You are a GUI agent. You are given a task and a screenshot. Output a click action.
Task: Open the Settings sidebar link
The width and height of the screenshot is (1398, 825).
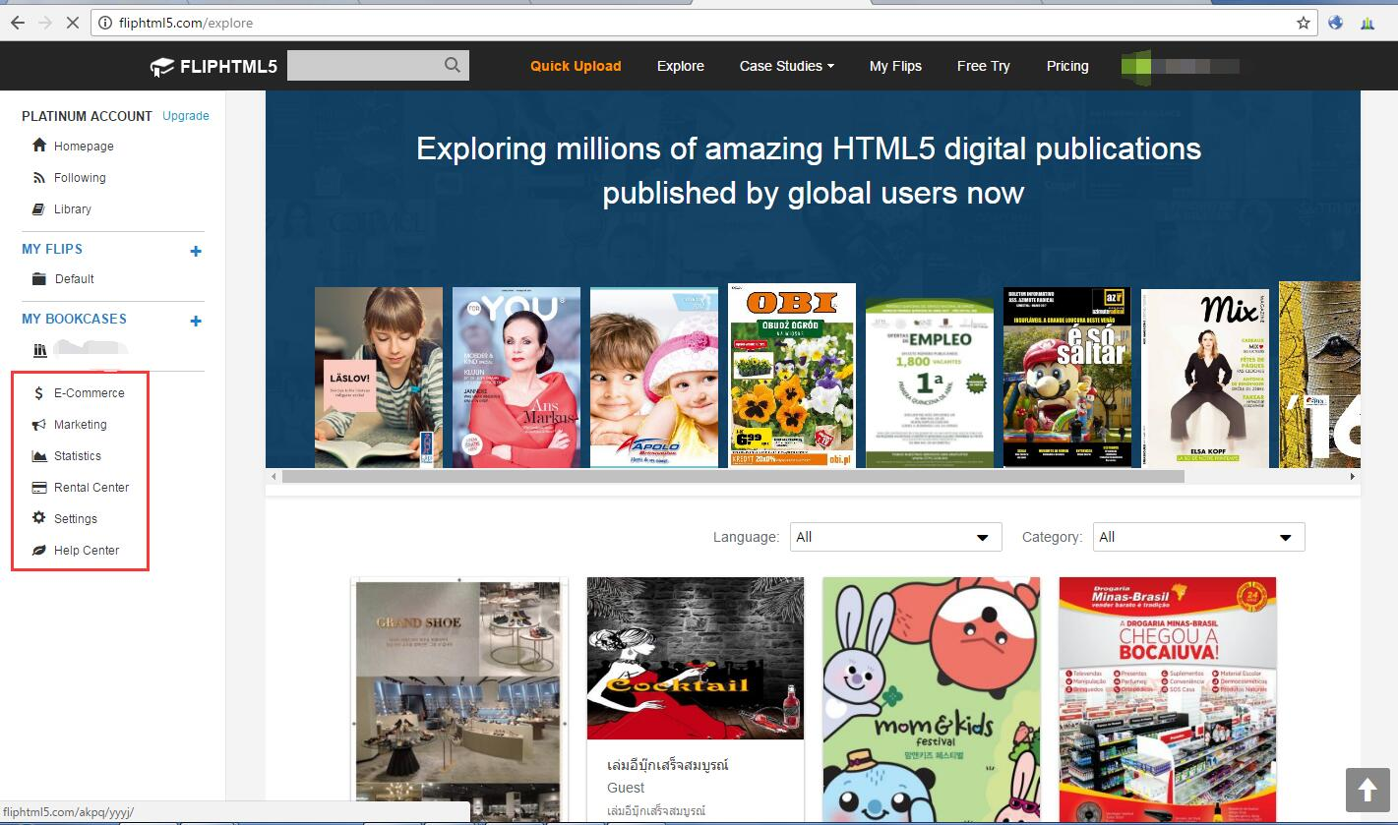click(x=76, y=519)
